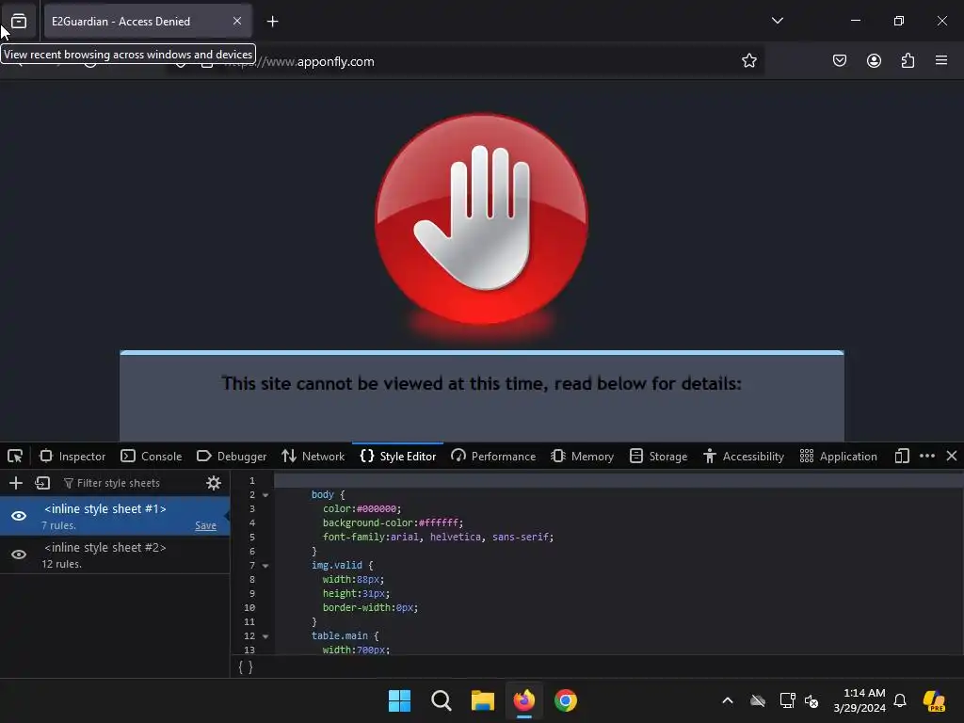The image size is (964, 723).
Task: Open Firefox from the taskbar
Action: [x=523, y=700]
